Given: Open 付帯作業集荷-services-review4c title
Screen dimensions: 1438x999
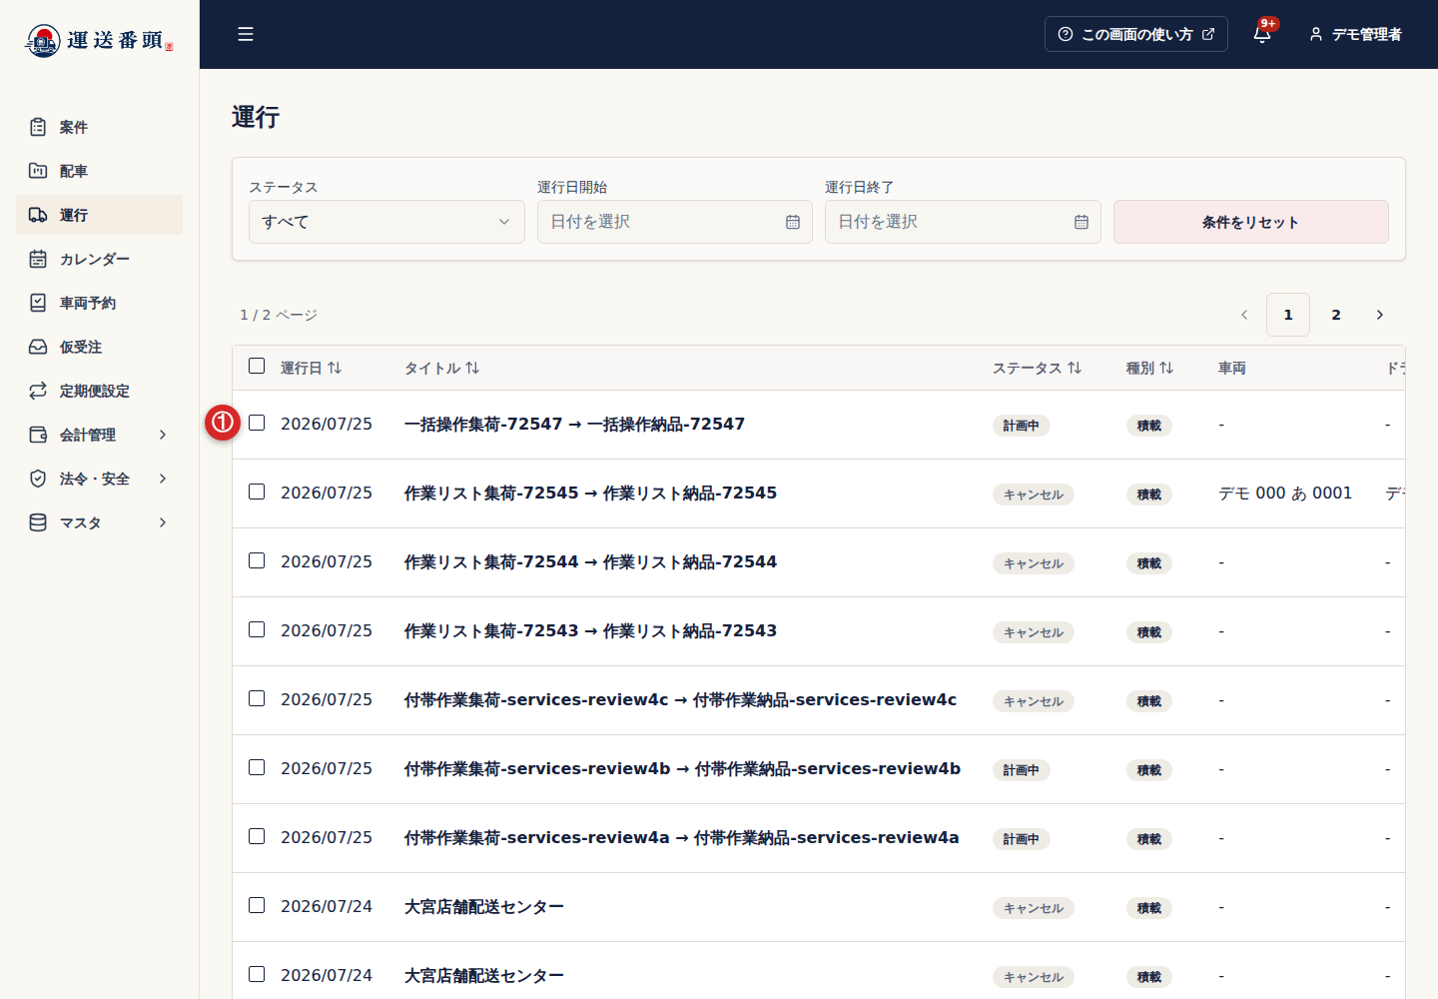Looking at the screenshot, I should click(x=680, y=699).
